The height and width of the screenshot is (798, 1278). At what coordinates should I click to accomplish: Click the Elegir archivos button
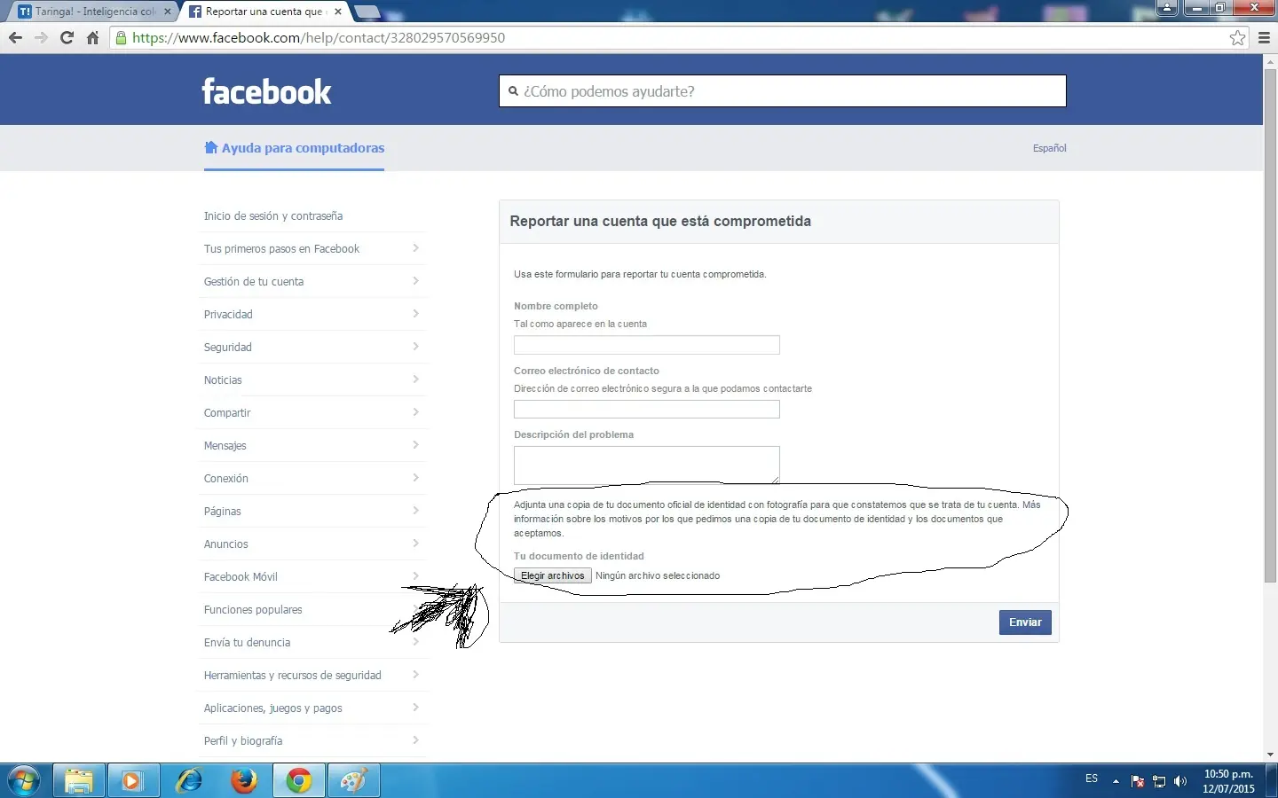pyautogui.click(x=553, y=575)
